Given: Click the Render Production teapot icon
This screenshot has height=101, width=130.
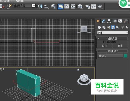Looking at the screenshot, I should point(100,6).
